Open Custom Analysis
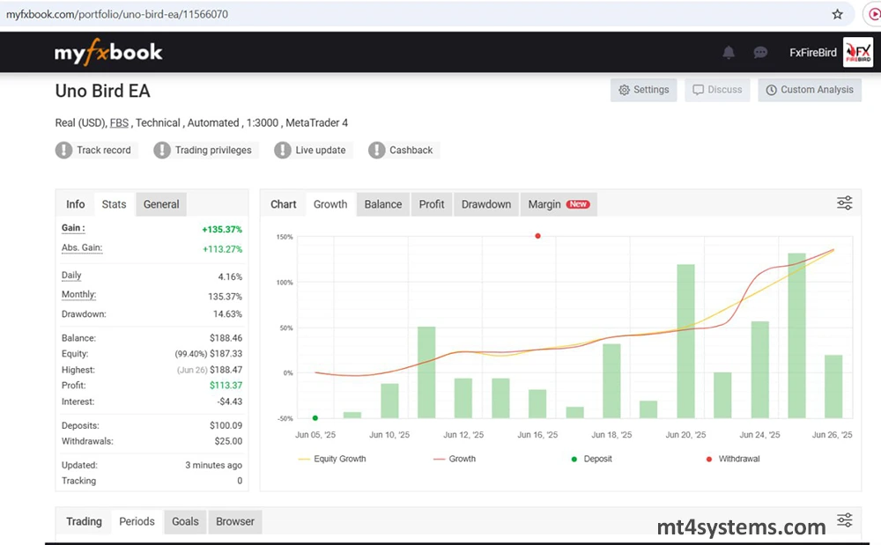This screenshot has width=881, height=545. (809, 90)
